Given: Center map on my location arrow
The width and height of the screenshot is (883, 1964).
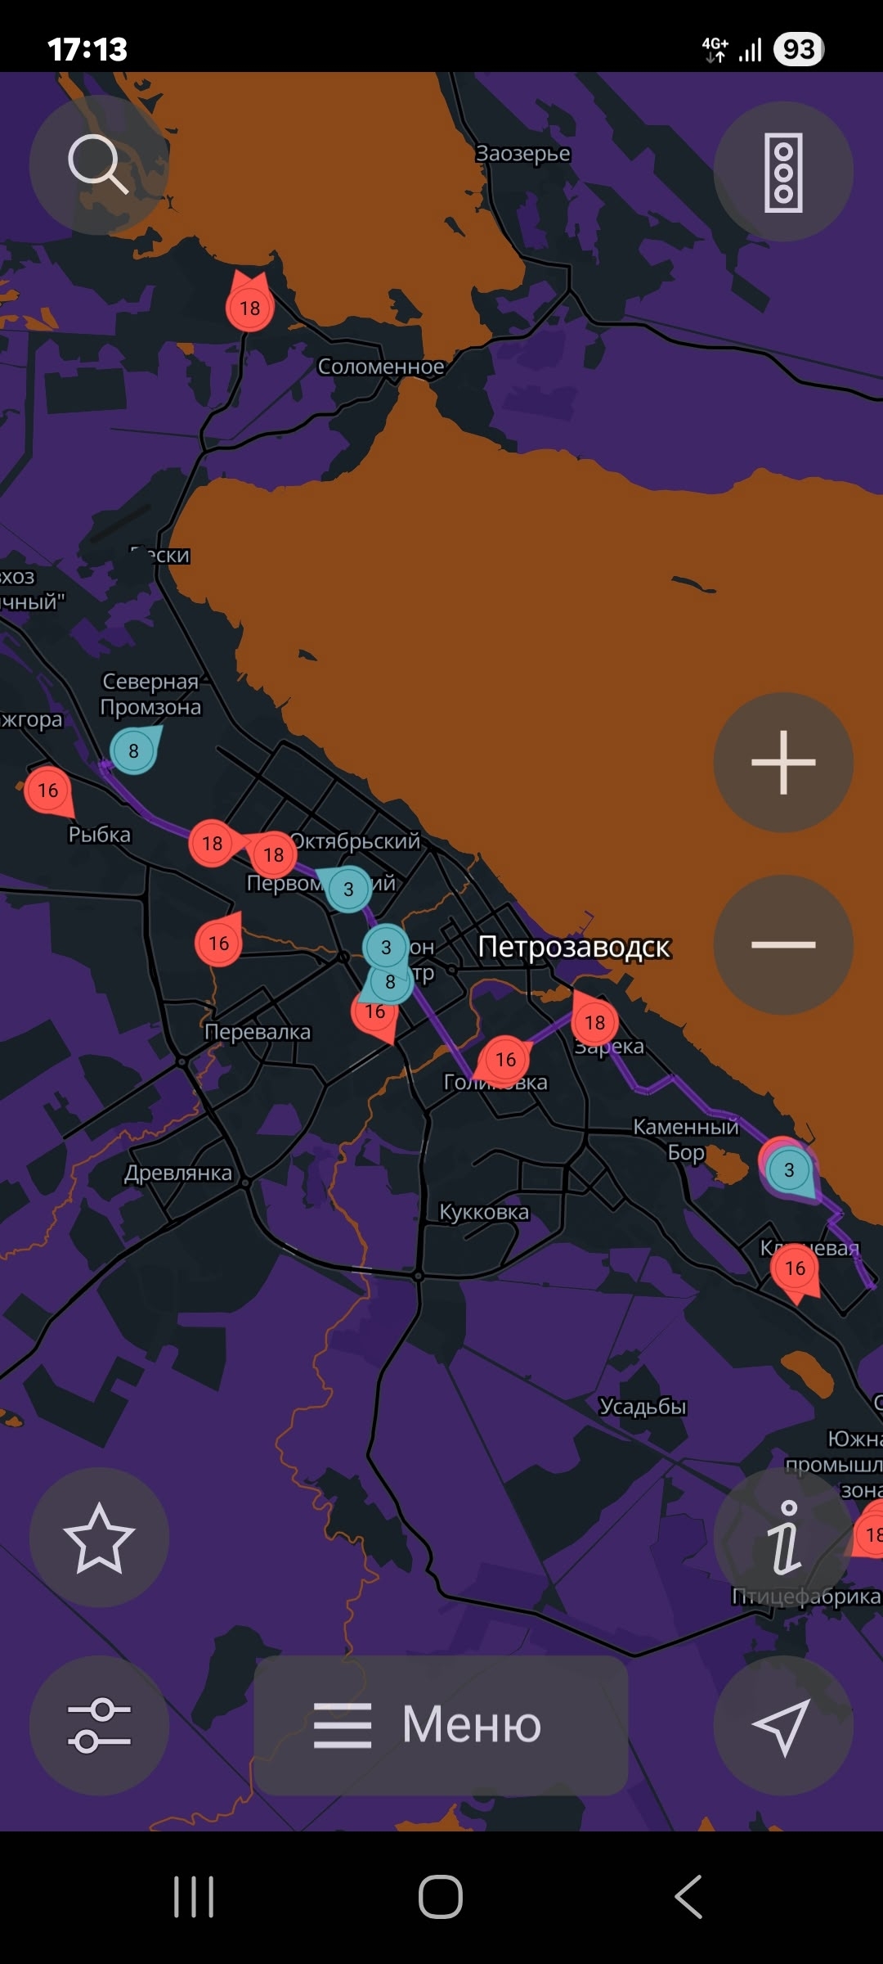Looking at the screenshot, I should (x=783, y=1726).
